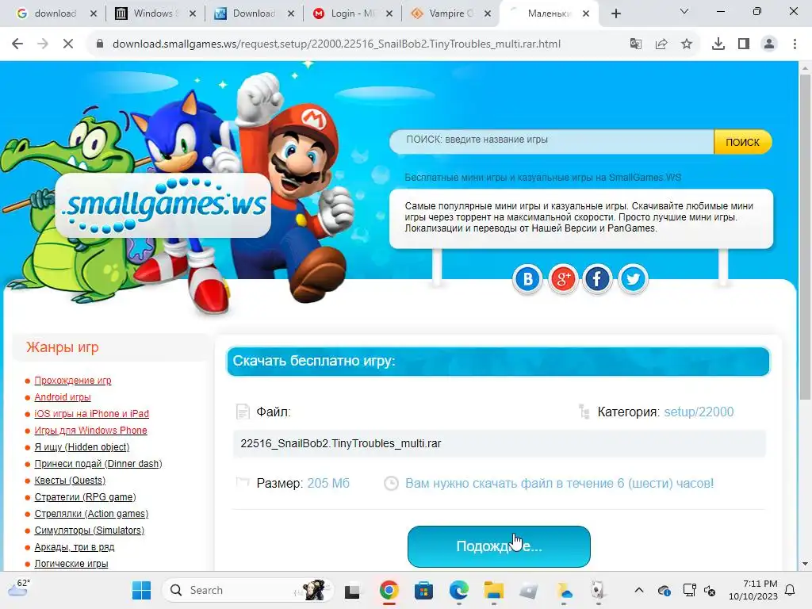Open File Explorer from the taskbar

click(493, 590)
